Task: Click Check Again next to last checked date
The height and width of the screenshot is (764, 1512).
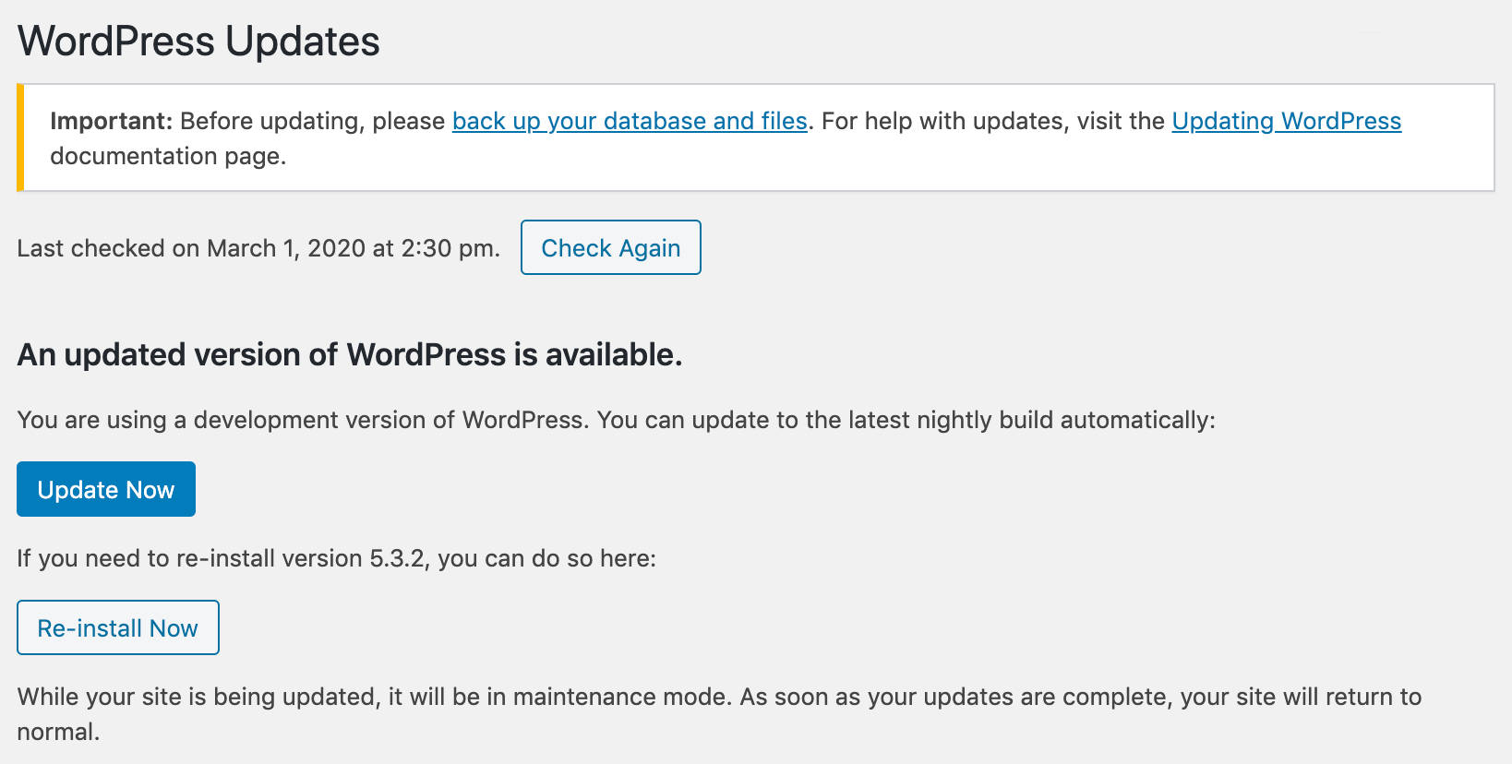Action: coord(610,247)
